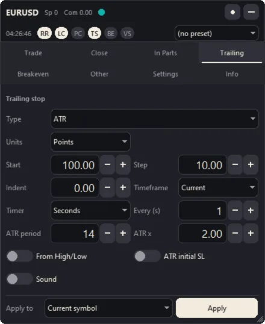Decrease the ATR period
265x324 pixels.
[107, 234]
